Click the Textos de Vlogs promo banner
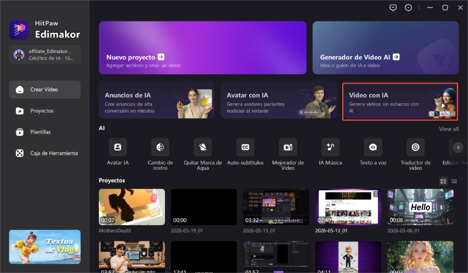 pyautogui.click(x=45, y=247)
